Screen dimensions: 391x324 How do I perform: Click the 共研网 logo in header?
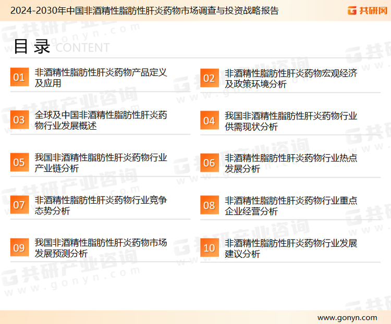368,10
